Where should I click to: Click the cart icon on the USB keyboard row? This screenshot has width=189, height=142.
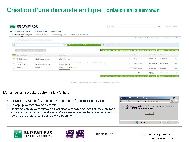(176, 64)
